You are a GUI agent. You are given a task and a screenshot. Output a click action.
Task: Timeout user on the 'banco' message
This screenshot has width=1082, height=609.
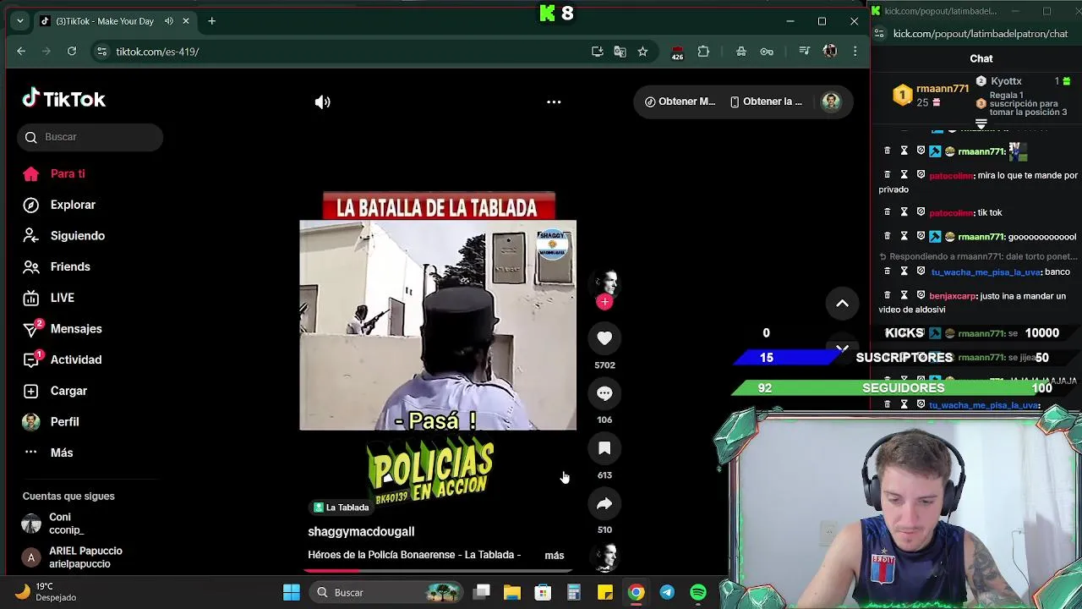(904, 272)
